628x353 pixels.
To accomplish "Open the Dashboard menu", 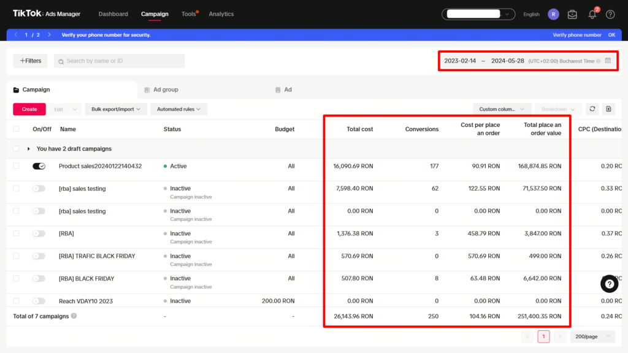I will (x=113, y=14).
